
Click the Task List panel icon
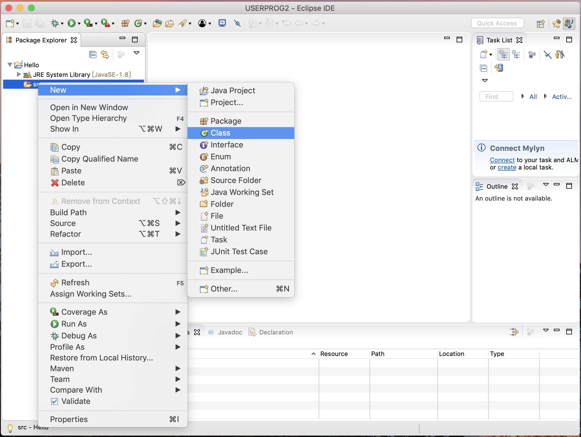480,40
